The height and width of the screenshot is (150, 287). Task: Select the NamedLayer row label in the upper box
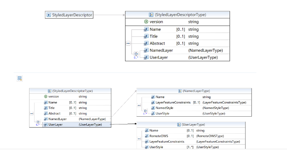(161, 50)
